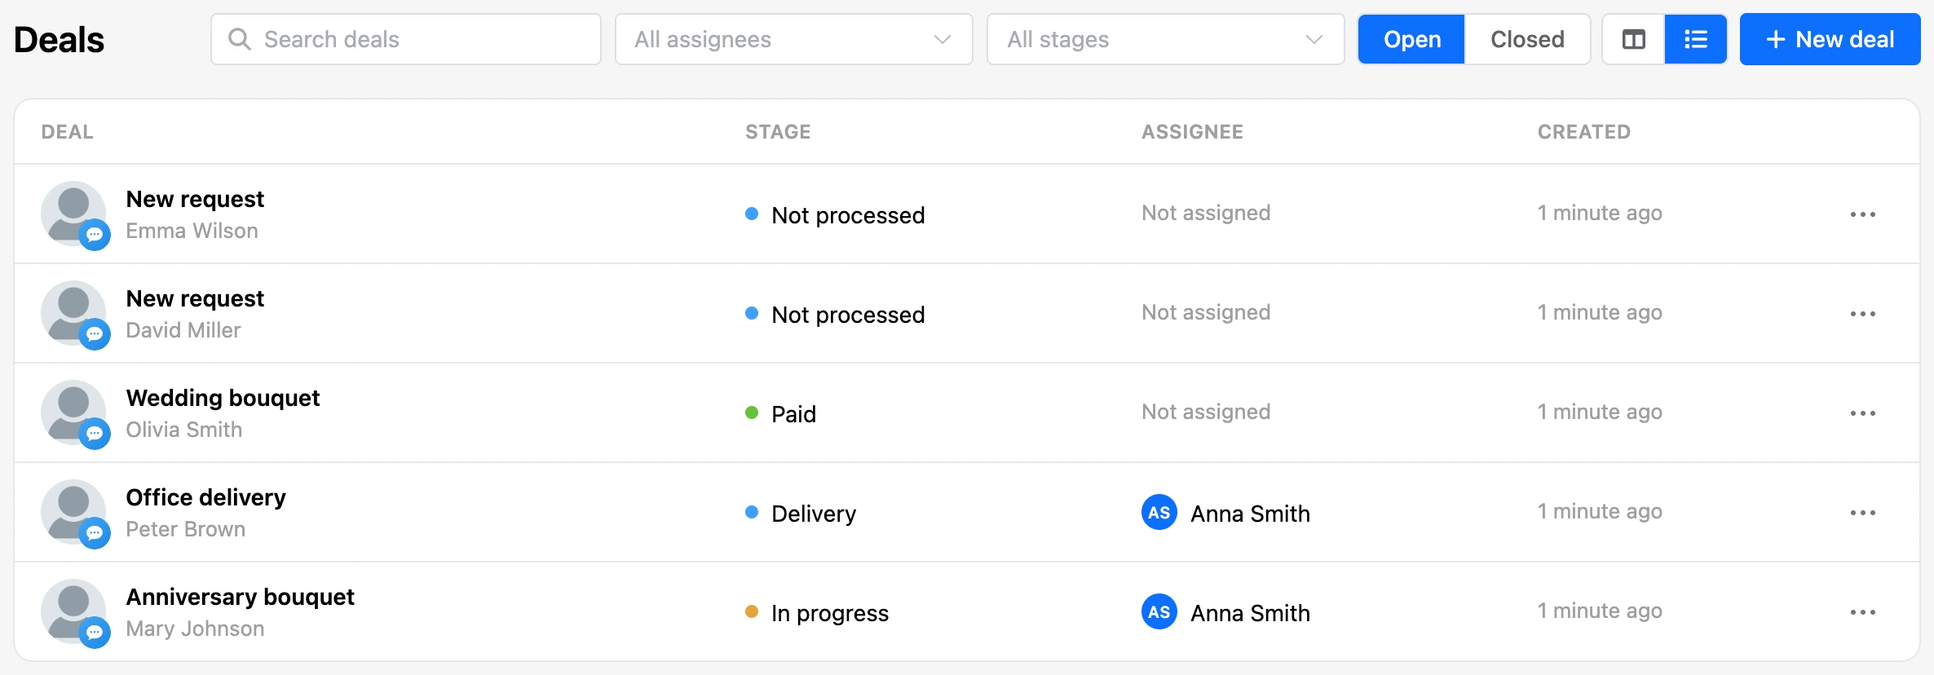This screenshot has width=1934, height=675.
Task: Click Peter Brown's contact avatar
Action: 74,513
